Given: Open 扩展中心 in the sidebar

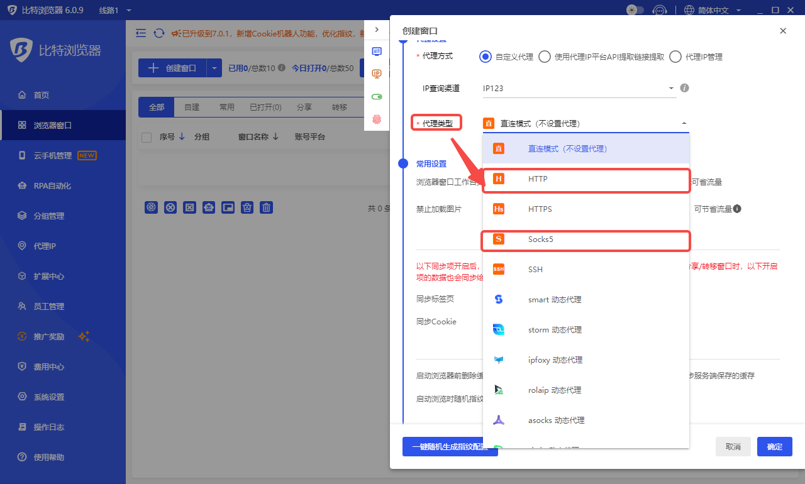Looking at the screenshot, I should click(63, 277).
